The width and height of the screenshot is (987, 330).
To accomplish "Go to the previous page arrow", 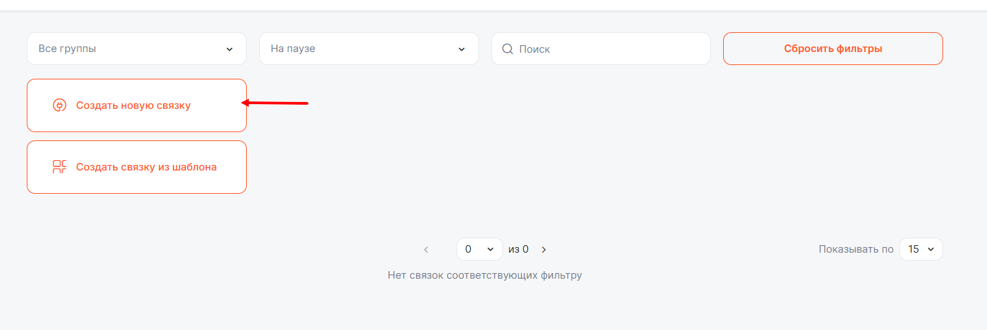I will point(426,250).
